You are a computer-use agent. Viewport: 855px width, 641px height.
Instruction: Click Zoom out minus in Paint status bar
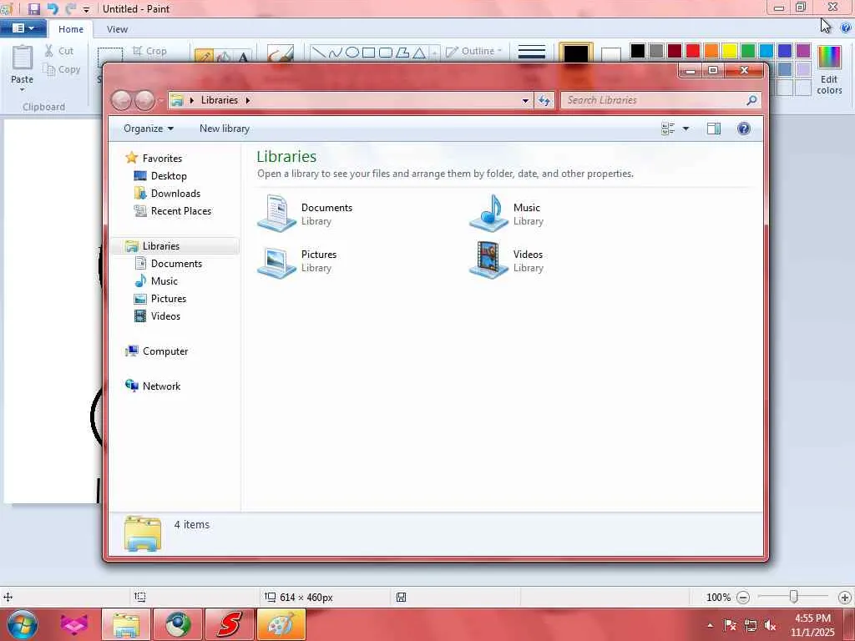[742, 598]
